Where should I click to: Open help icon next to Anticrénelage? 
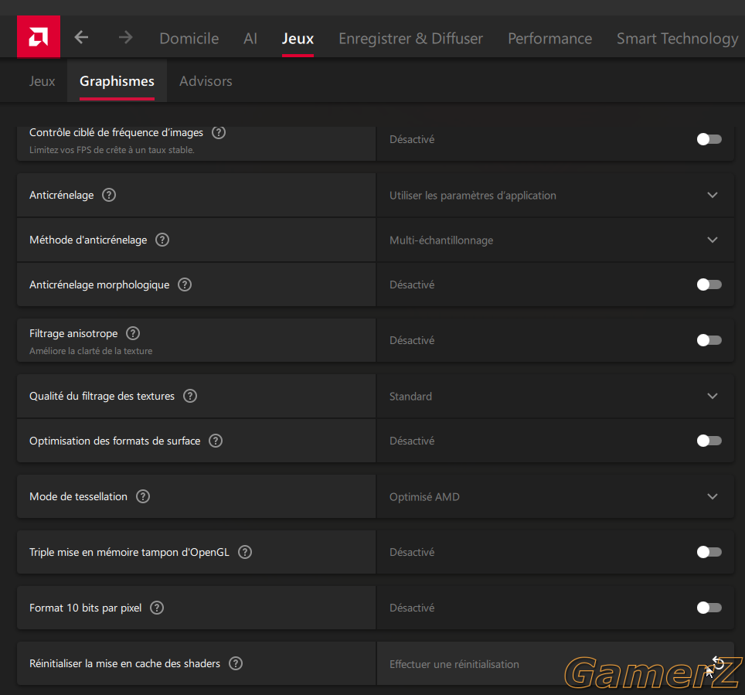109,195
